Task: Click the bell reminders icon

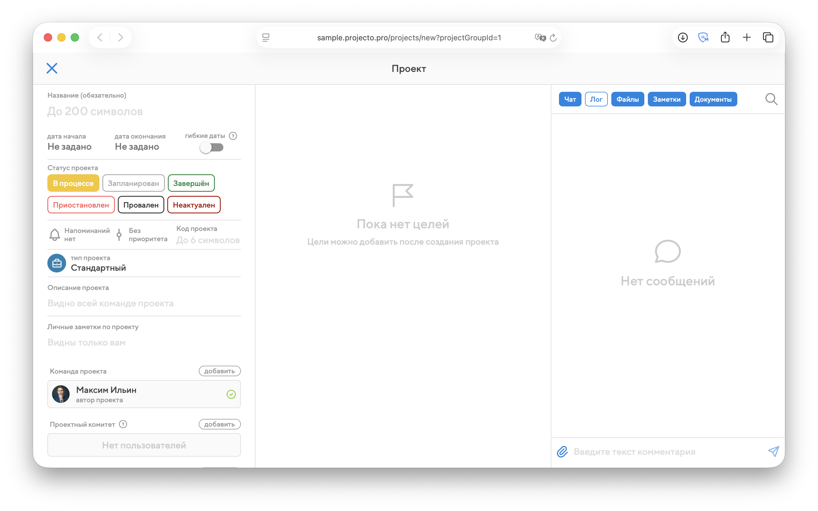Action: [x=55, y=234]
